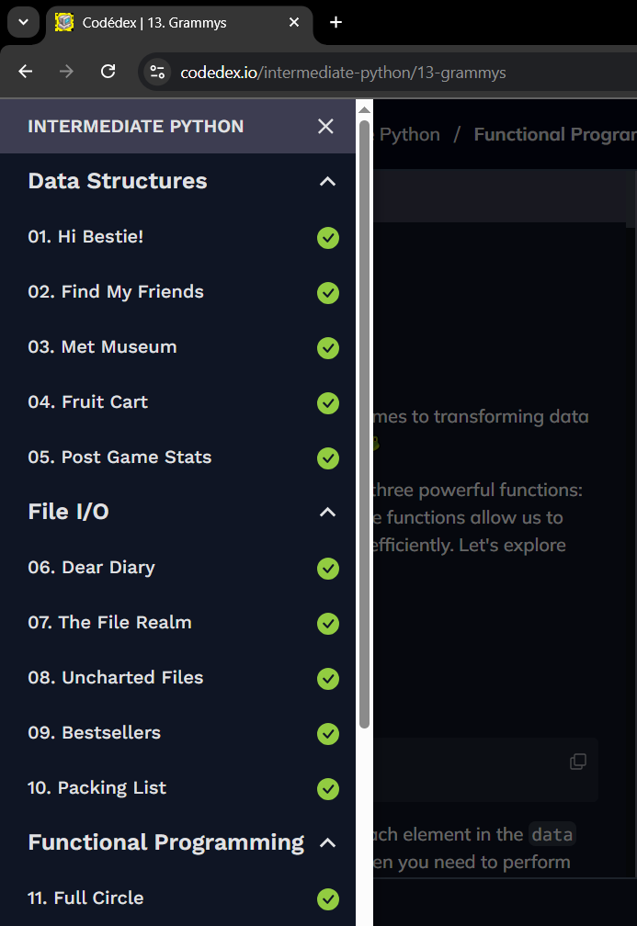
Task: Collapse the File I/O section
Action: [327, 512]
